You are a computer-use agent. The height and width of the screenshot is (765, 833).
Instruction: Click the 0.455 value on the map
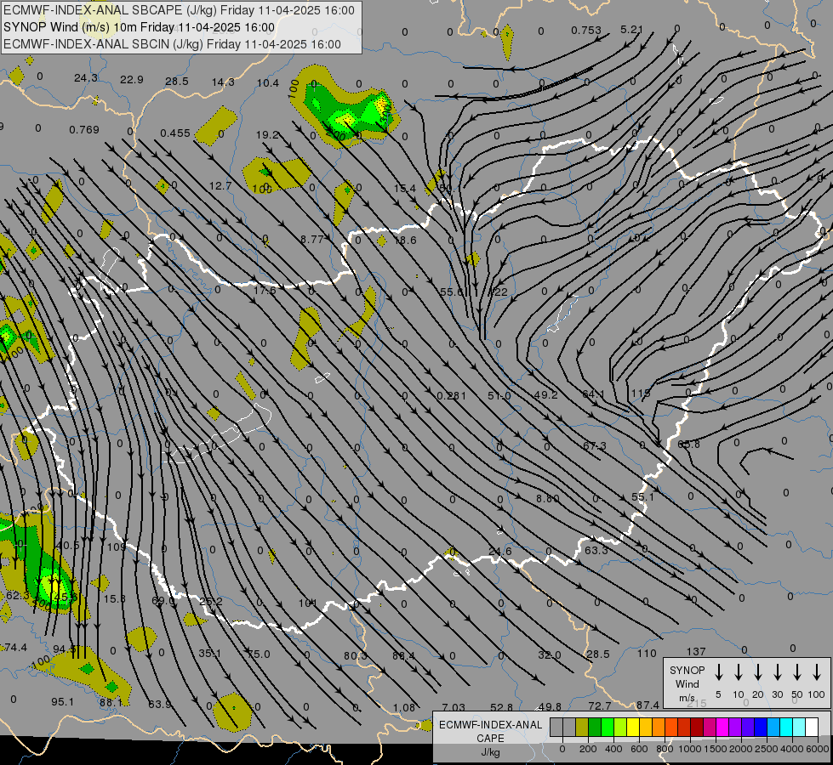[175, 133]
